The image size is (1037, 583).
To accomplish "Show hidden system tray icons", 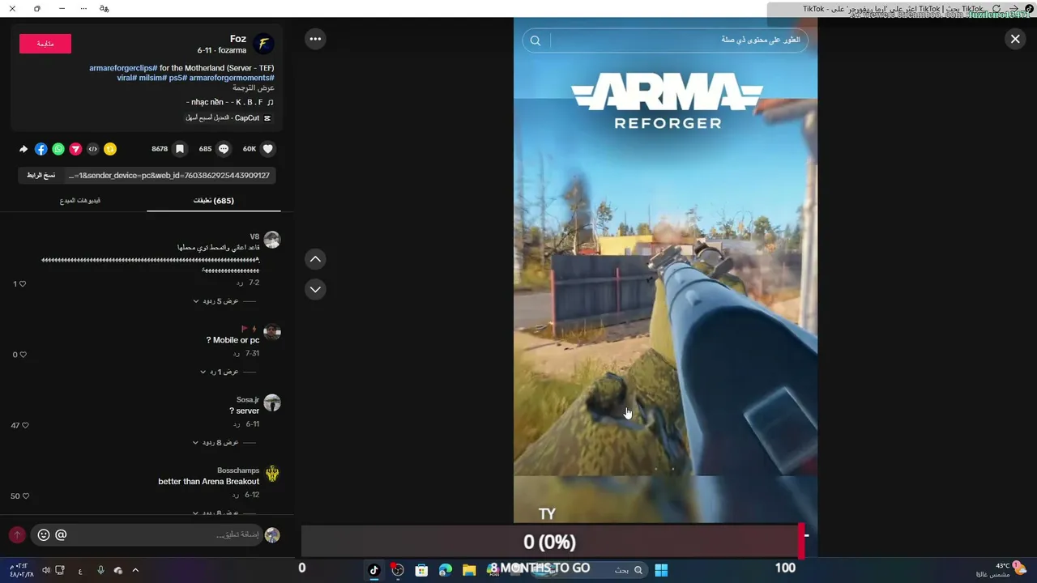I will point(135,570).
